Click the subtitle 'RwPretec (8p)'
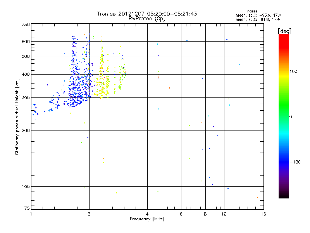The image size is (310, 233). 147,19
